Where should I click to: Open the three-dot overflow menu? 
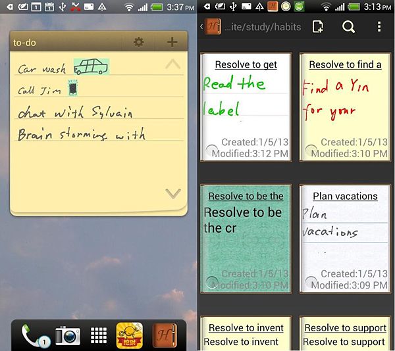pos(379,27)
